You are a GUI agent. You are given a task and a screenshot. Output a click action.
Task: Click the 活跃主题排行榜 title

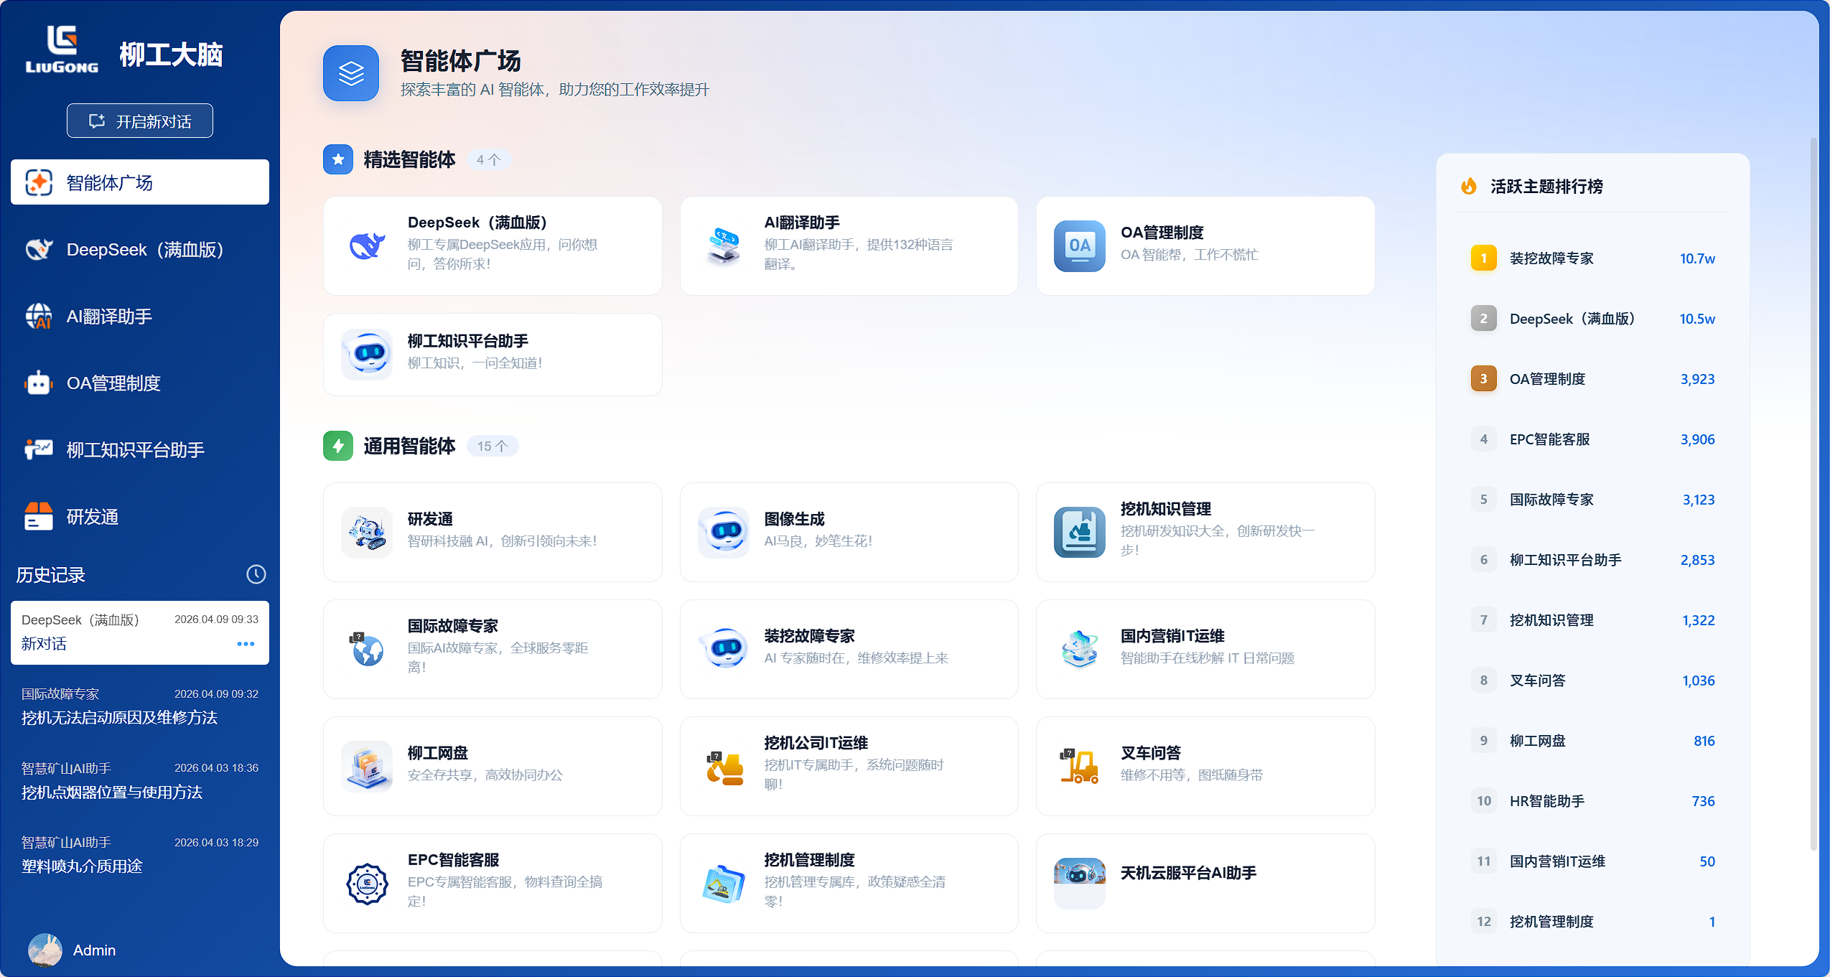click(1546, 187)
